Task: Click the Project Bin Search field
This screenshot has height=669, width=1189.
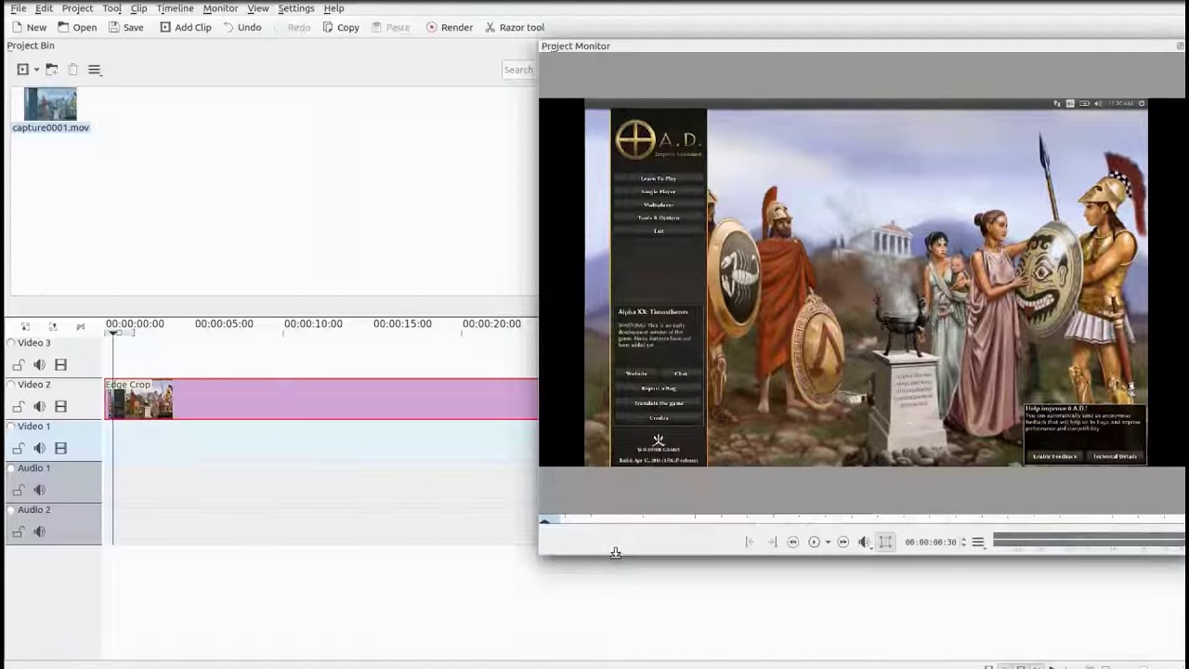Action: (x=518, y=70)
